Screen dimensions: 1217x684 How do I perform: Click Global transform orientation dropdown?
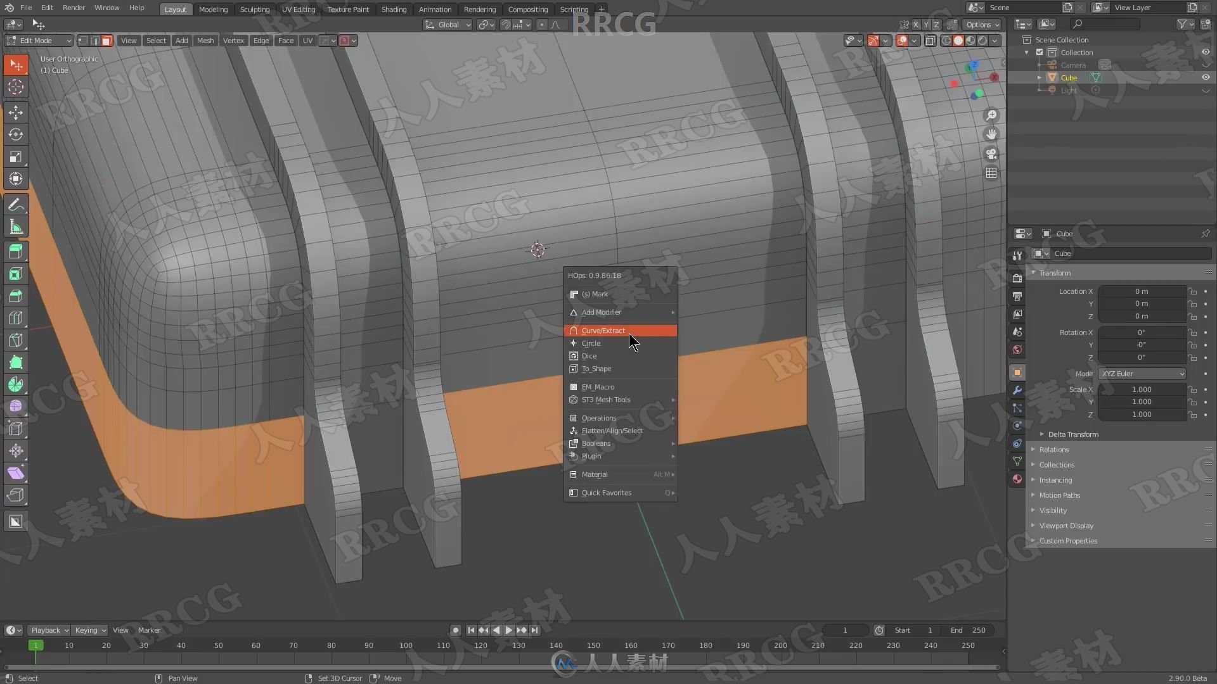(449, 23)
